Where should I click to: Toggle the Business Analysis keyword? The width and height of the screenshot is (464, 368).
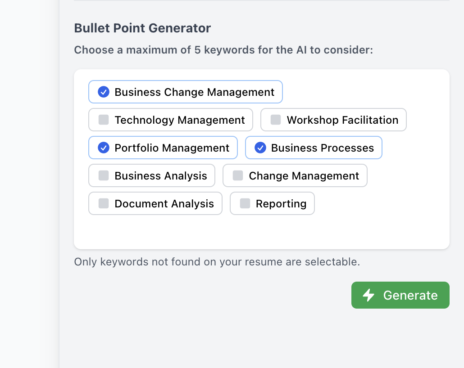click(x=151, y=175)
